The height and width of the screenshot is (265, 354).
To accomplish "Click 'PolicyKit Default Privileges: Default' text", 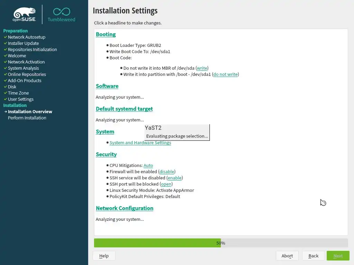I will pyautogui.click(x=145, y=196).
